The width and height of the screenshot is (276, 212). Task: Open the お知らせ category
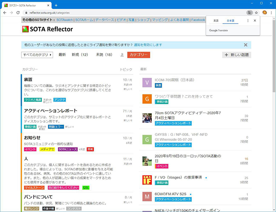32,138
